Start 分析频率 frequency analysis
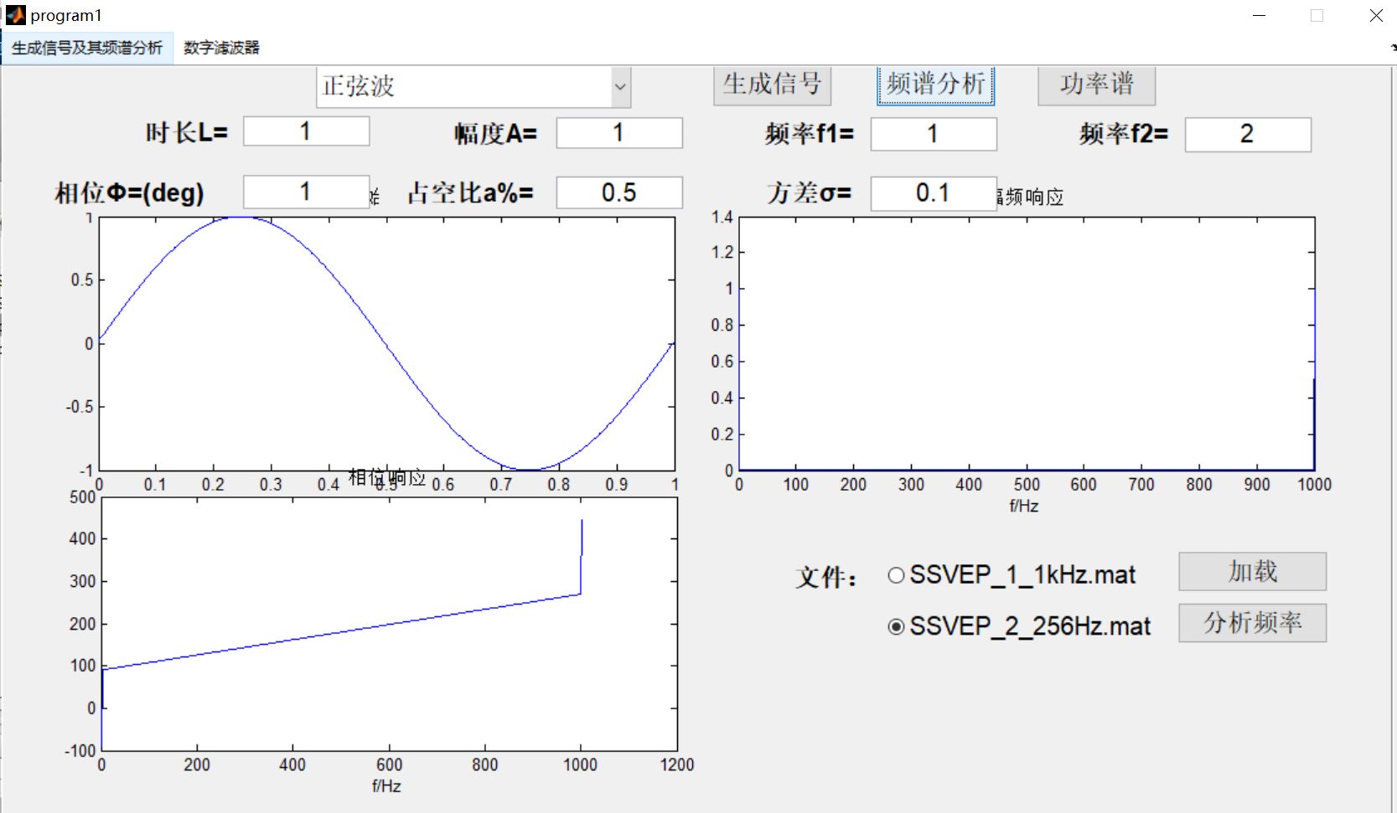 click(x=1252, y=623)
